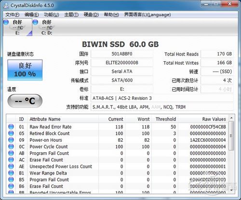The height and width of the screenshot is (200, 241).
Task: Click status orb for Power-on Hours row
Action: tap(11, 140)
